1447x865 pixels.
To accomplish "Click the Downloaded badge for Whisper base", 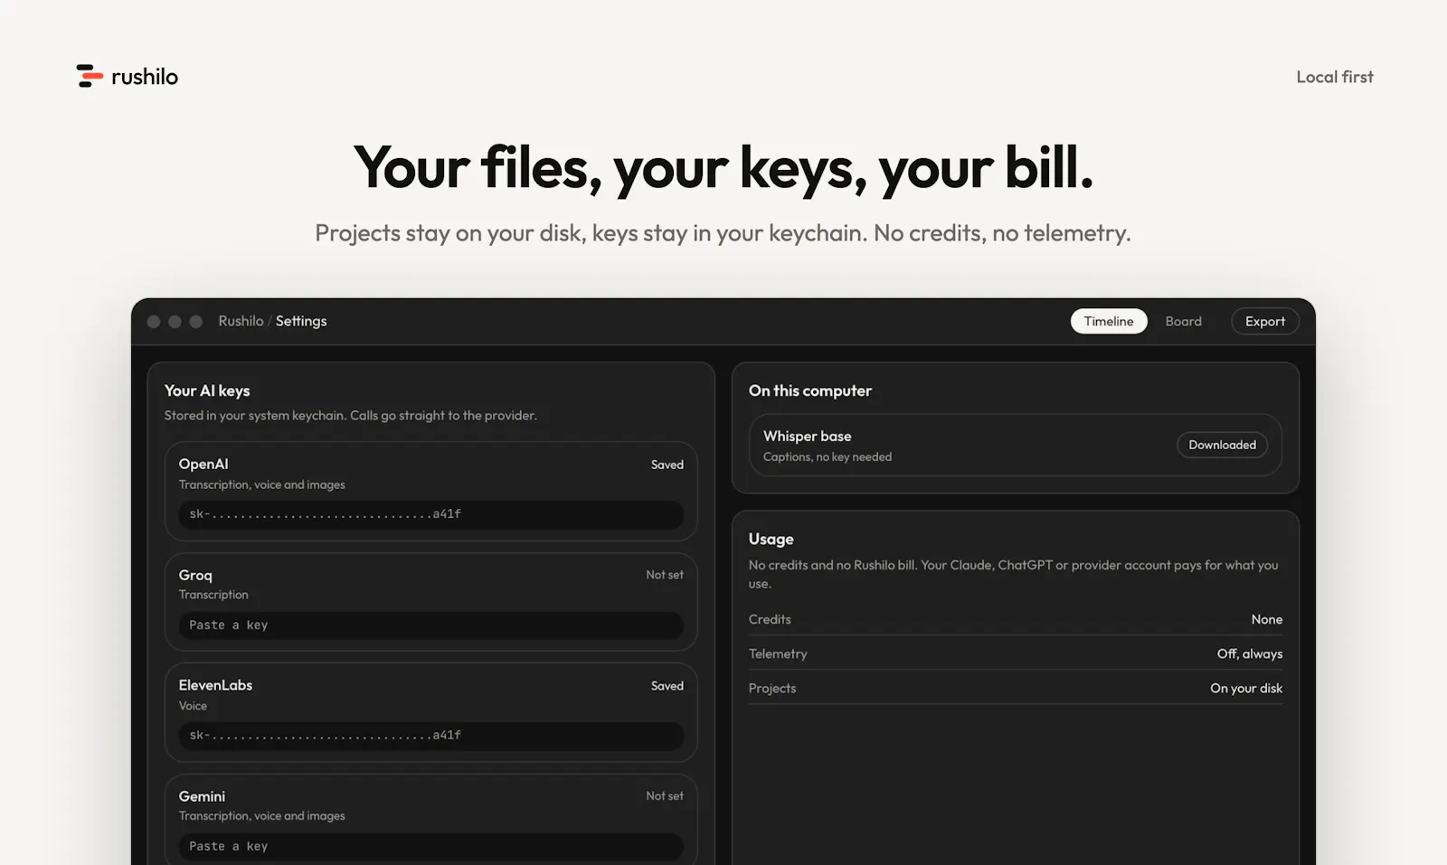I will point(1222,445).
